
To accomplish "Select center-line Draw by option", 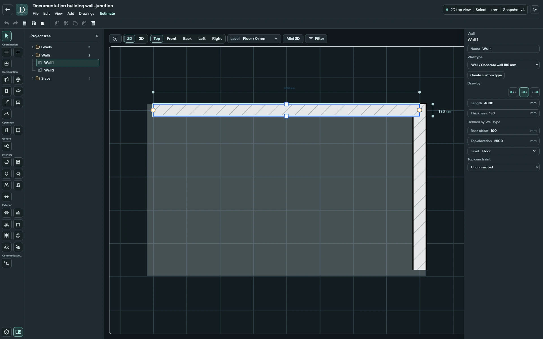I will tap(524, 92).
